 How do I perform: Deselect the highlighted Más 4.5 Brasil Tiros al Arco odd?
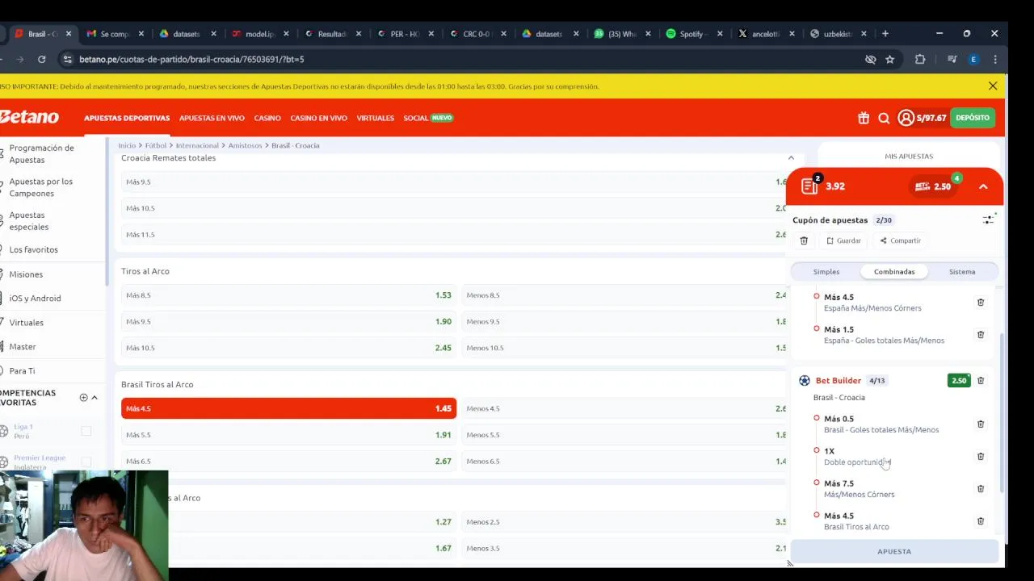[288, 408]
